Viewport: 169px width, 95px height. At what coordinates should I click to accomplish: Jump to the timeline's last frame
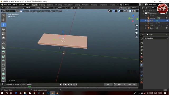[76, 84]
